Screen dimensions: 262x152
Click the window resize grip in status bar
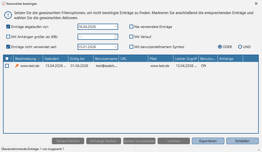coord(258,149)
